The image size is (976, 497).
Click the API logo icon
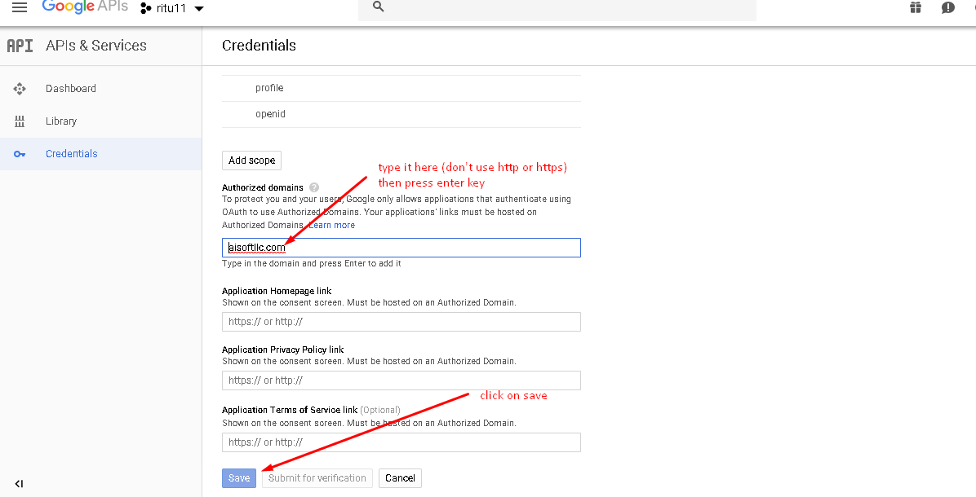(20, 46)
